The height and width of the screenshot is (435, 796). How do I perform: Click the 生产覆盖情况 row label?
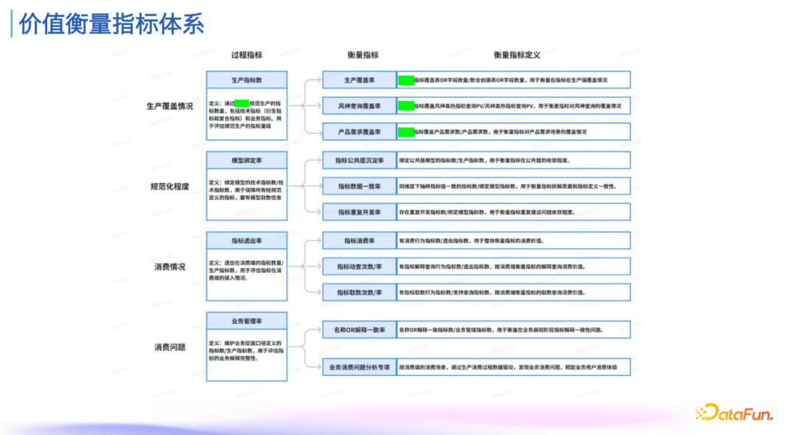coord(170,106)
